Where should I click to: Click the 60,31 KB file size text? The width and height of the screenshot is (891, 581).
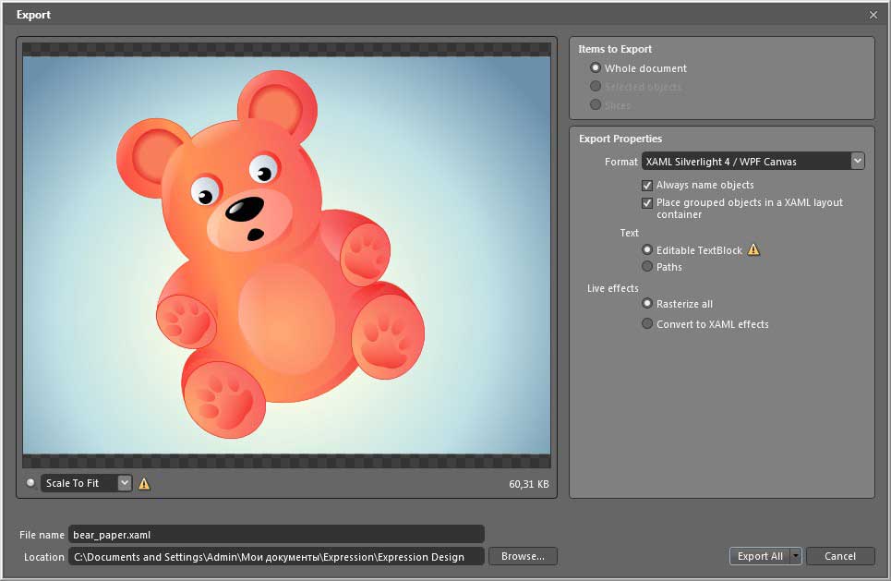528,484
